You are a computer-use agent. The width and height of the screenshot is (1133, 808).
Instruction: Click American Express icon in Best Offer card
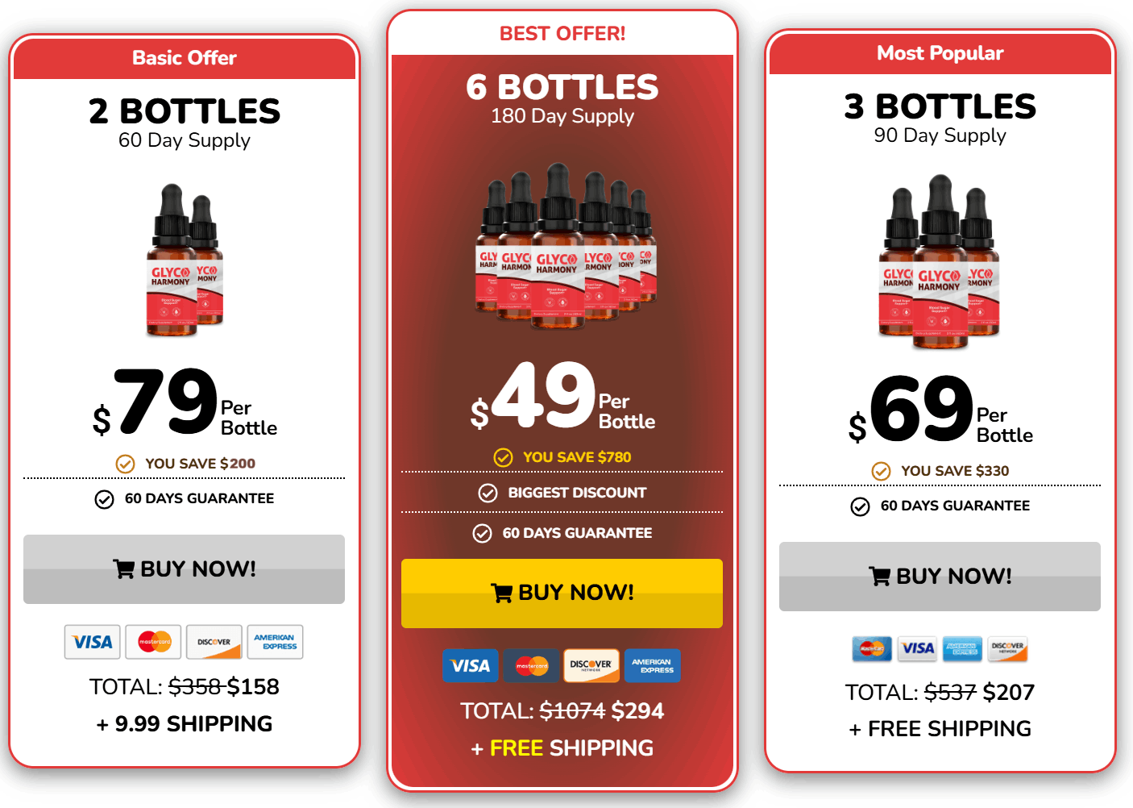pyautogui.click(x=653, y=665)
